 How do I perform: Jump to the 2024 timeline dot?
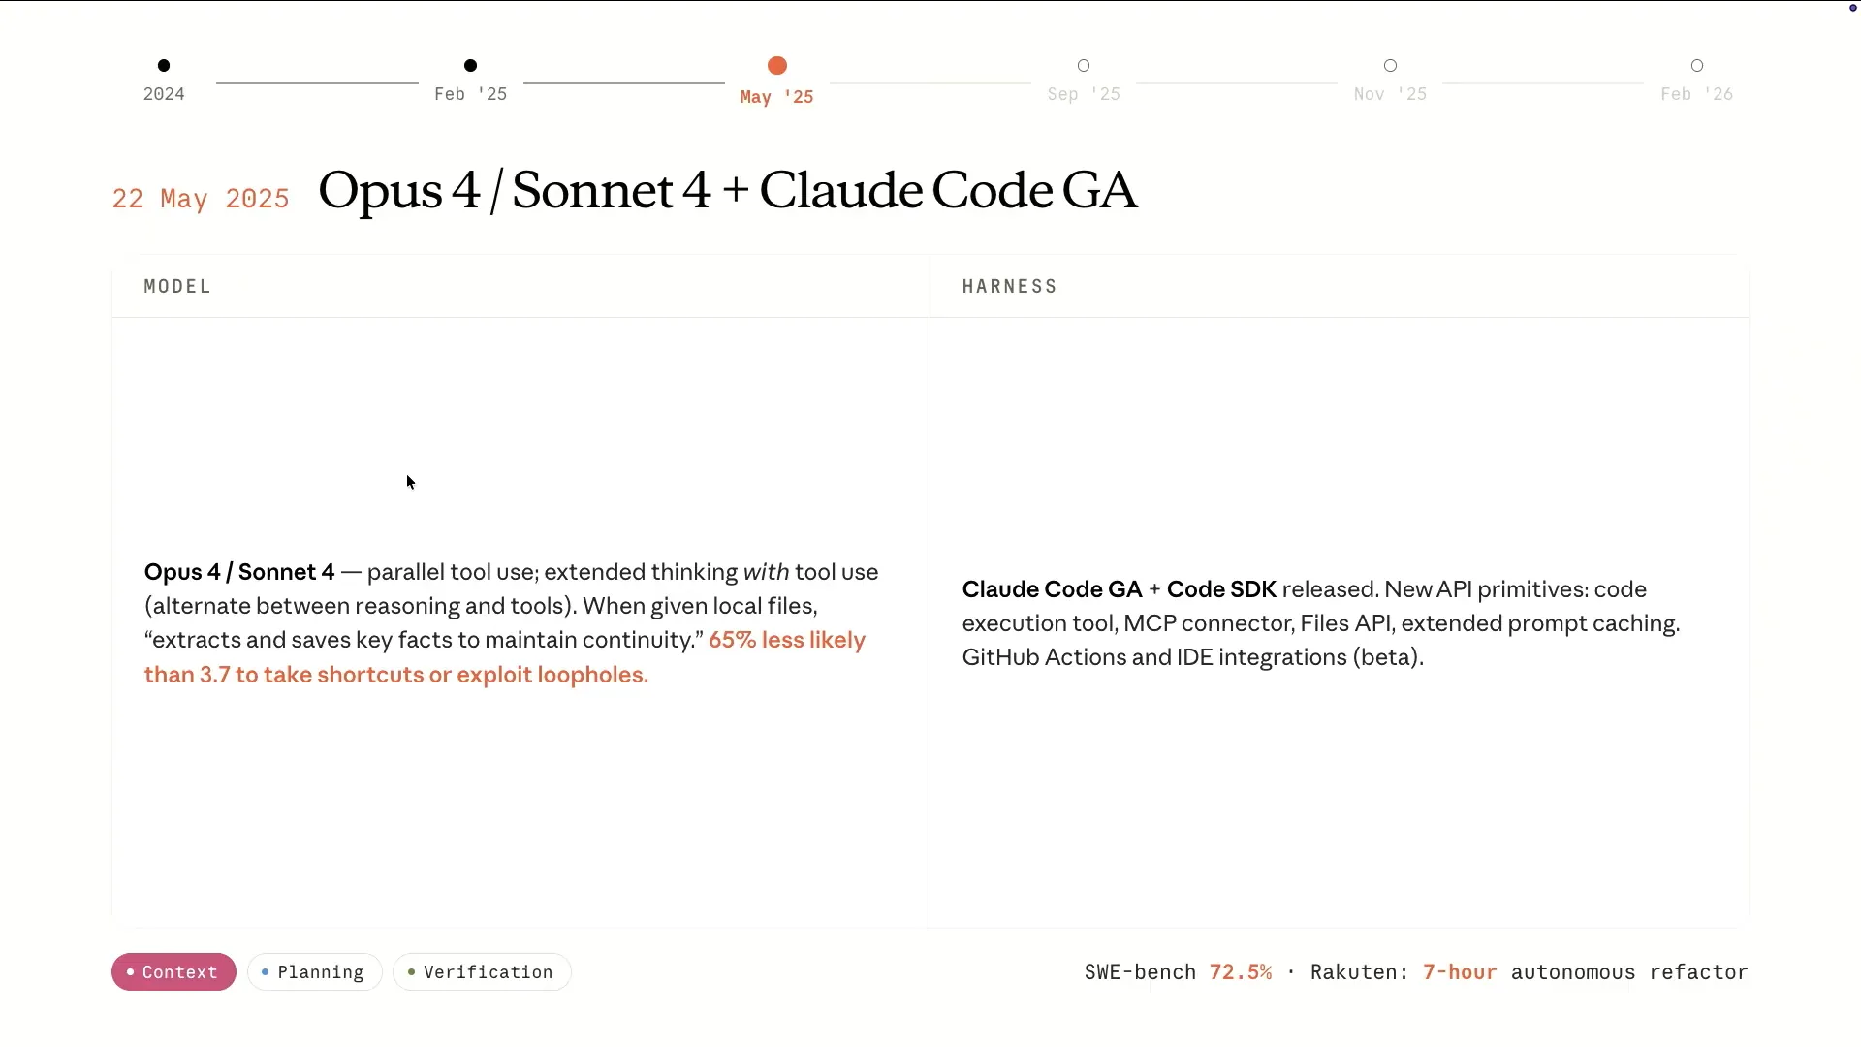(164, 66)
